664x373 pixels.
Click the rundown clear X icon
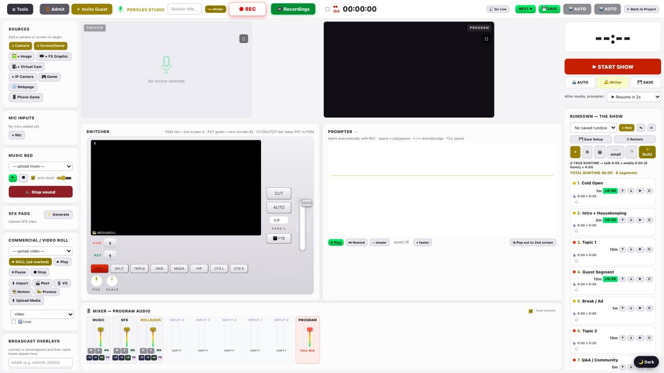652,128
